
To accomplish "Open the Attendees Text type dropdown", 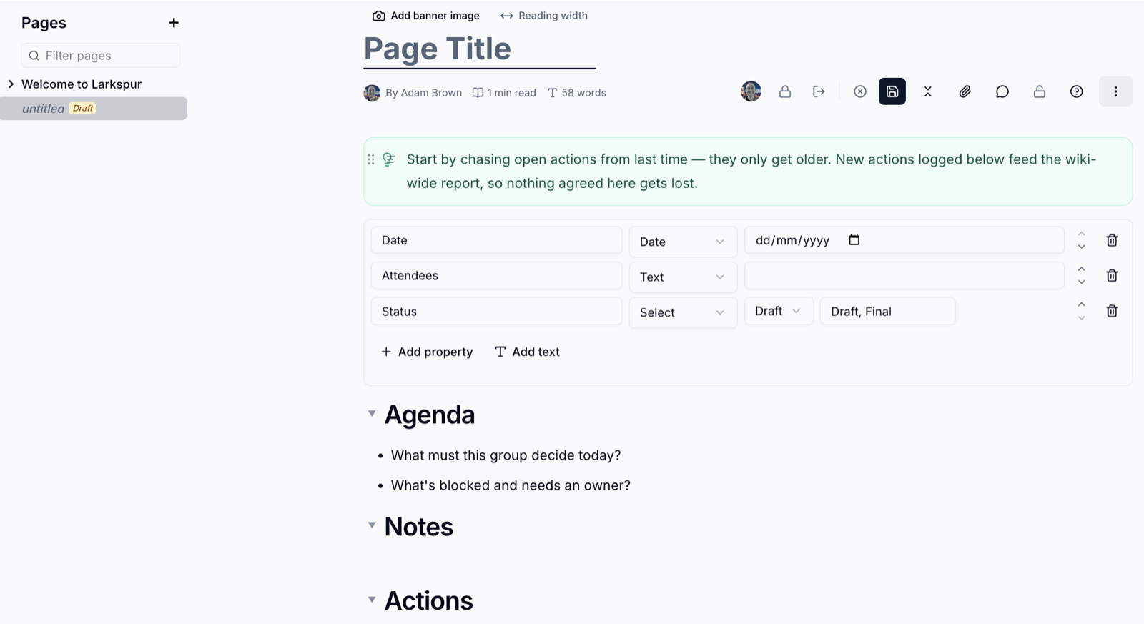I will point(683,277).
